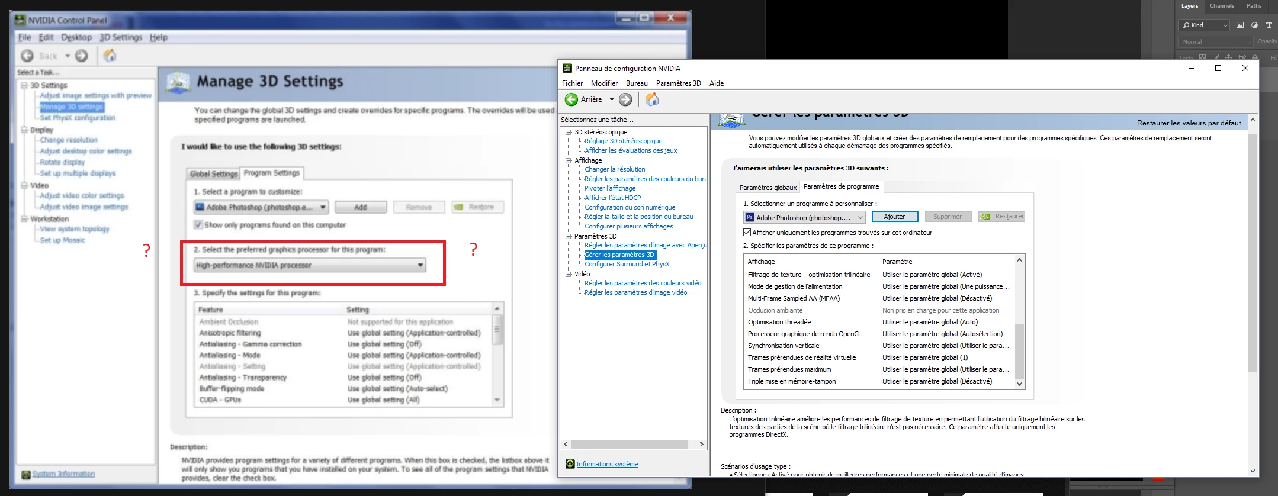Click the Manage 3D Settings header icon
The width and height of the screenshot is (1278, 496).
point(178,82)
